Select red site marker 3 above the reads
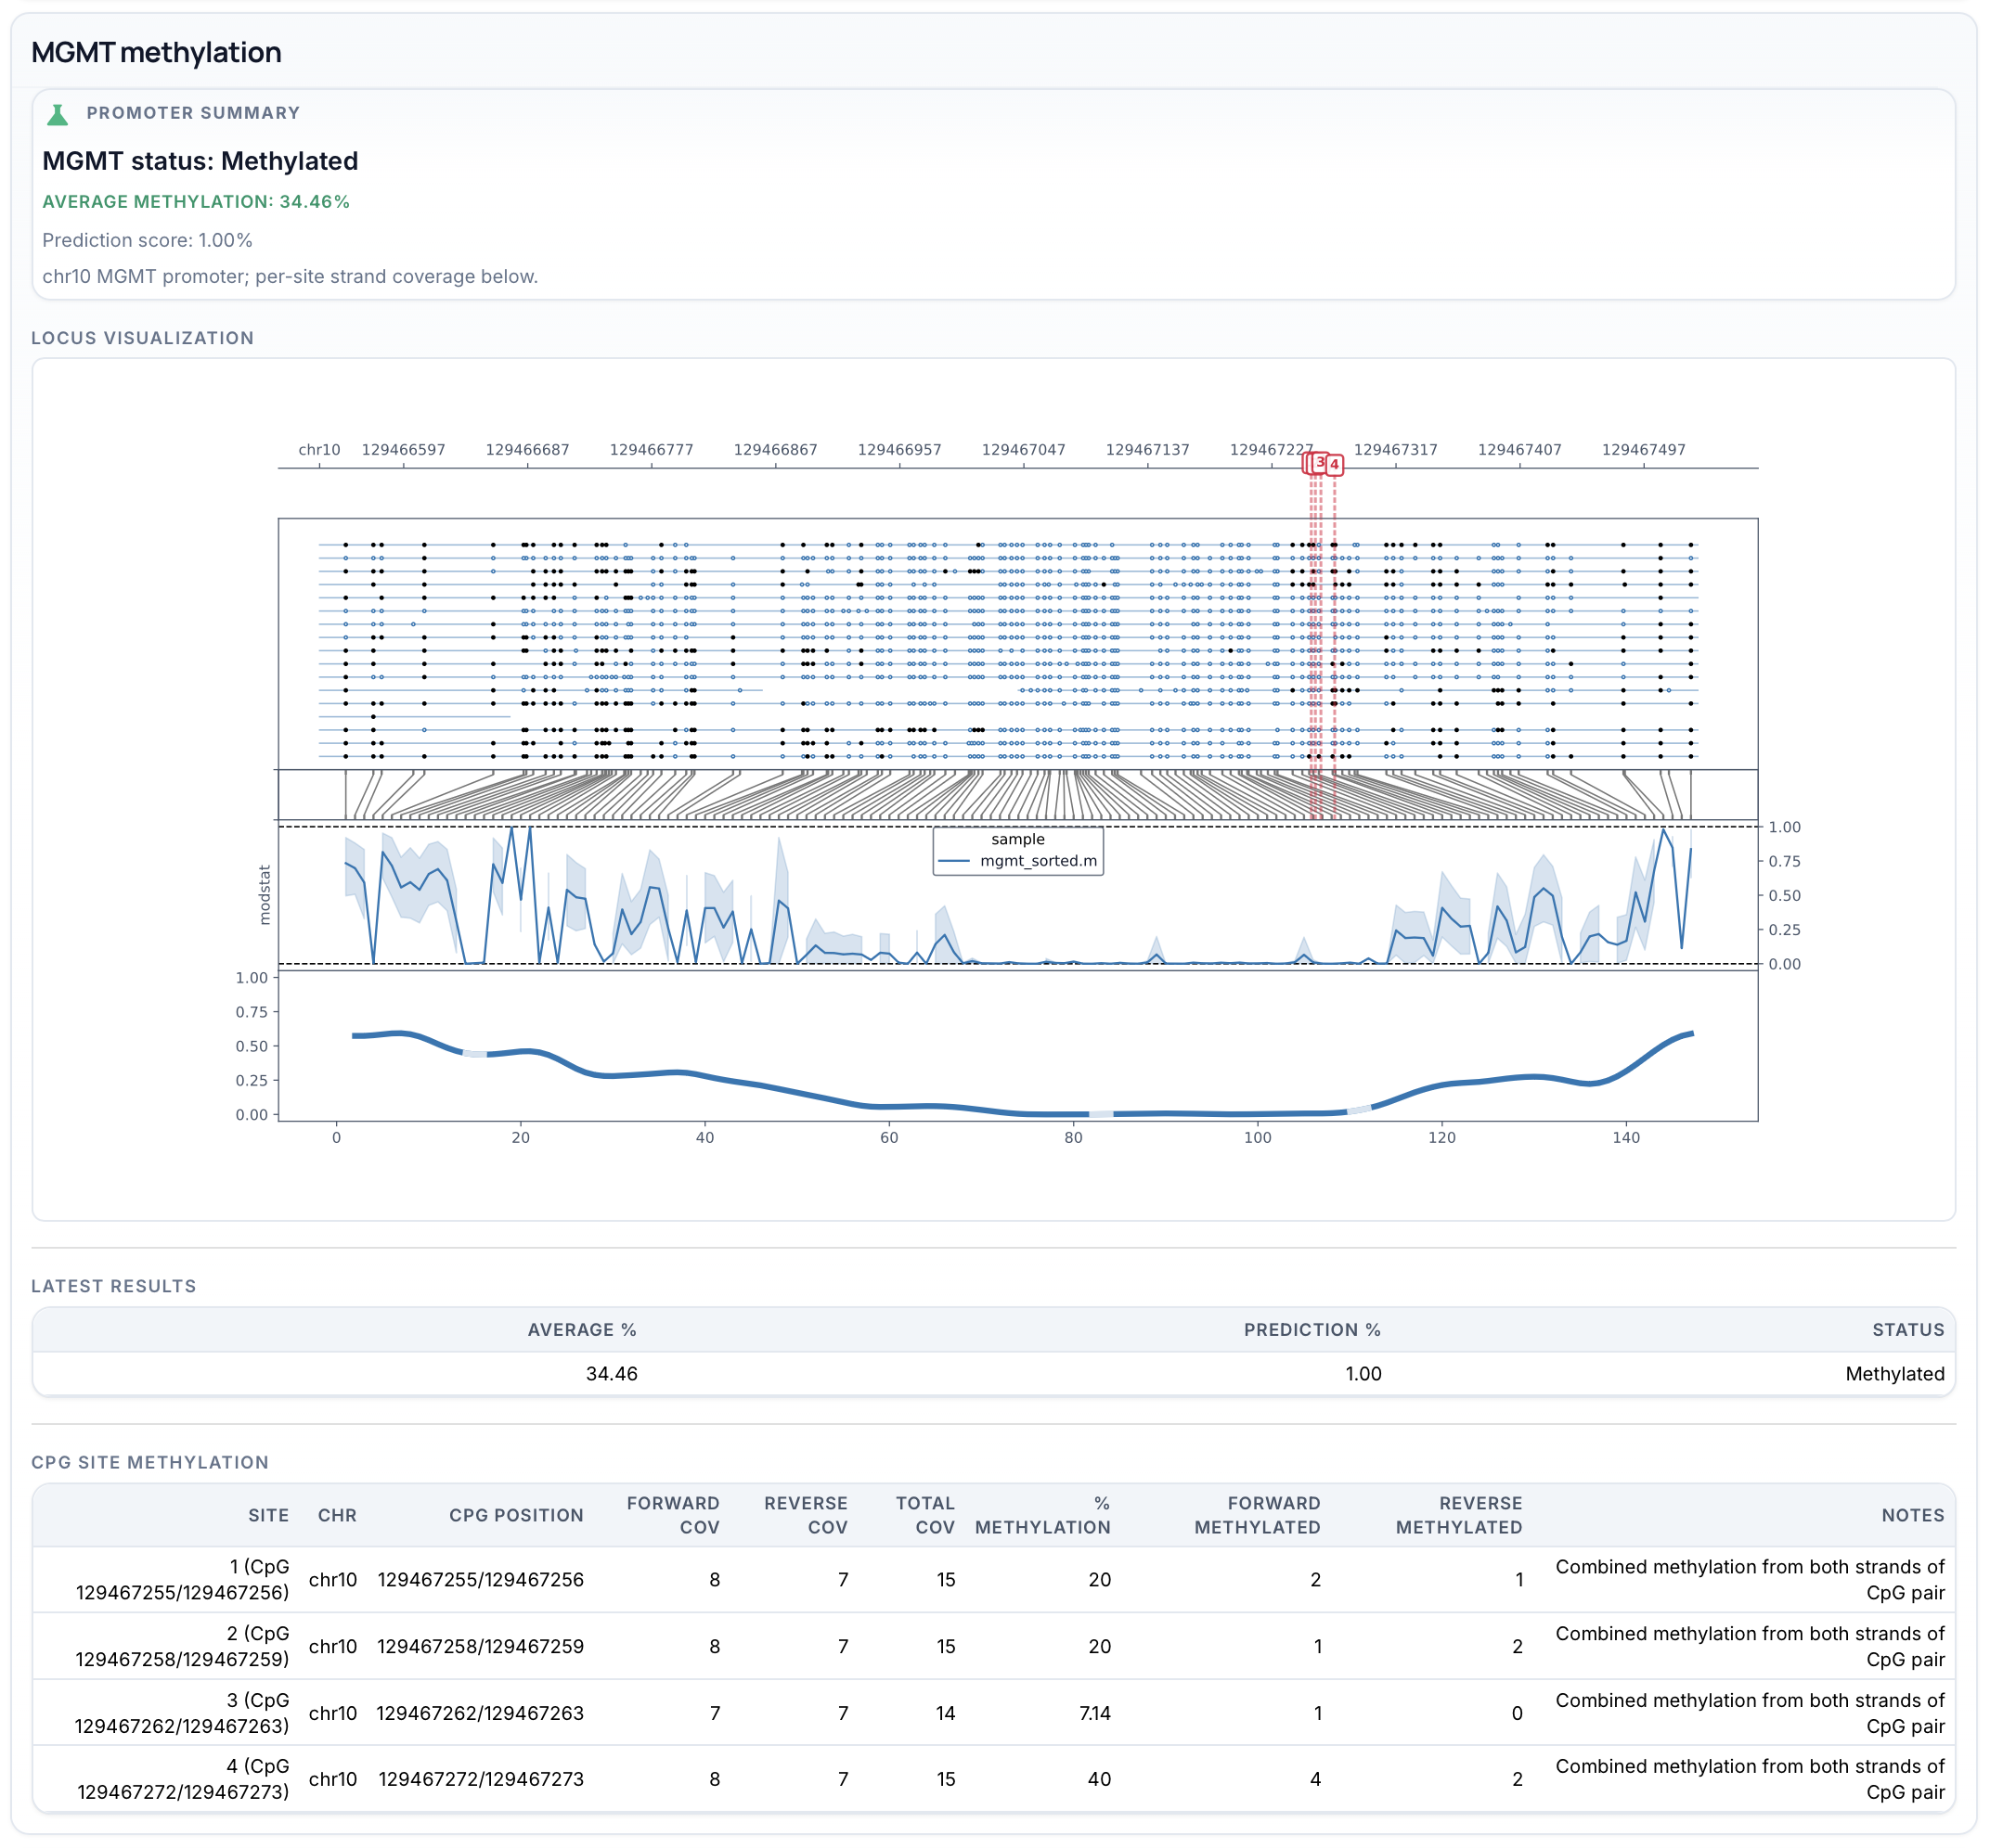This screenshot has width=1990, height=1848. (1319, 463)
